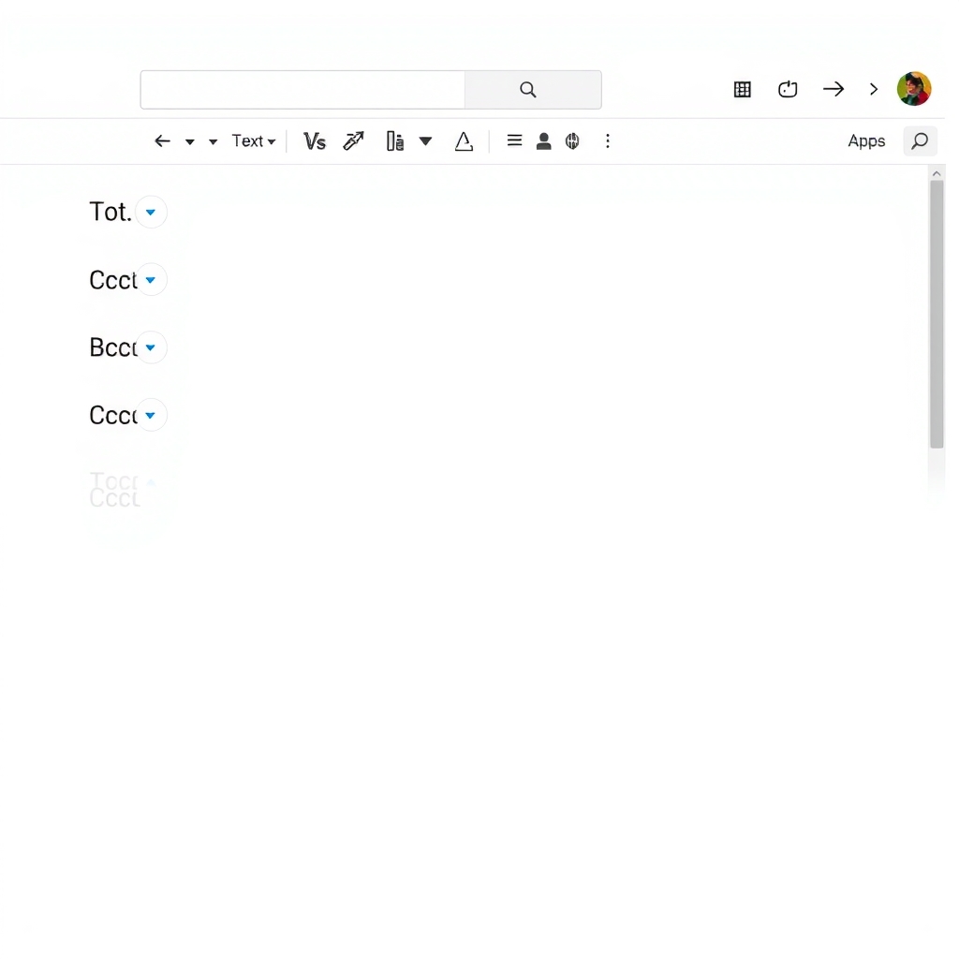Viewport: 959px width, 959px height.
Task: Click the triangle shape icon in toolbar
Action: tap(464, 141)
